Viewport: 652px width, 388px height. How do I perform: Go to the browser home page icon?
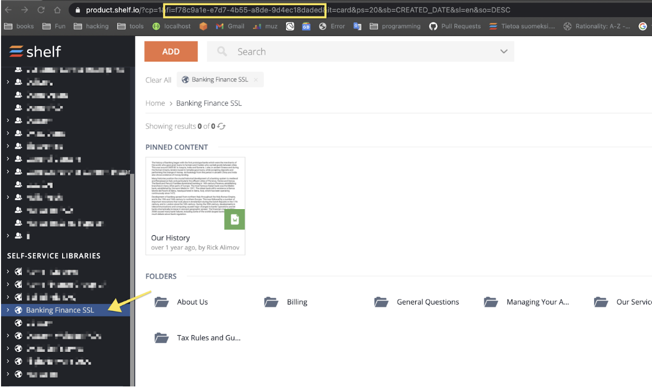click(x=57, y=10)
